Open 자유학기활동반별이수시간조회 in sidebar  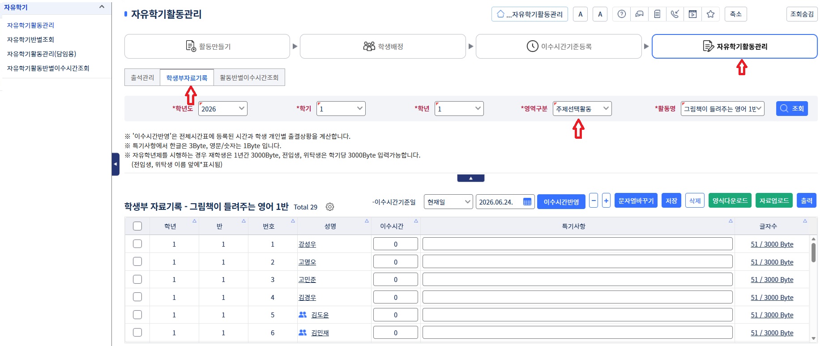(x=48, y=68)
